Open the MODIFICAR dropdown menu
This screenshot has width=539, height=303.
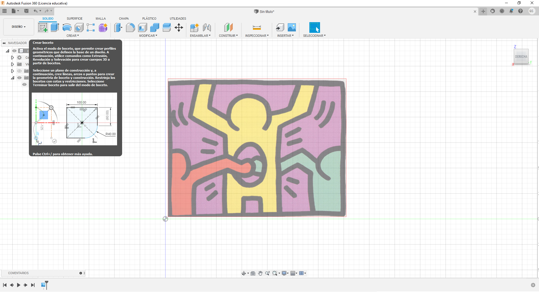tap(148, 36)
